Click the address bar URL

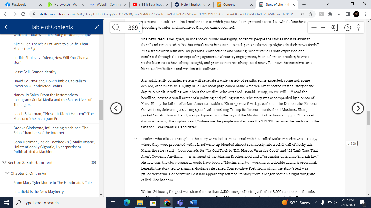click(x=168, y=14)
